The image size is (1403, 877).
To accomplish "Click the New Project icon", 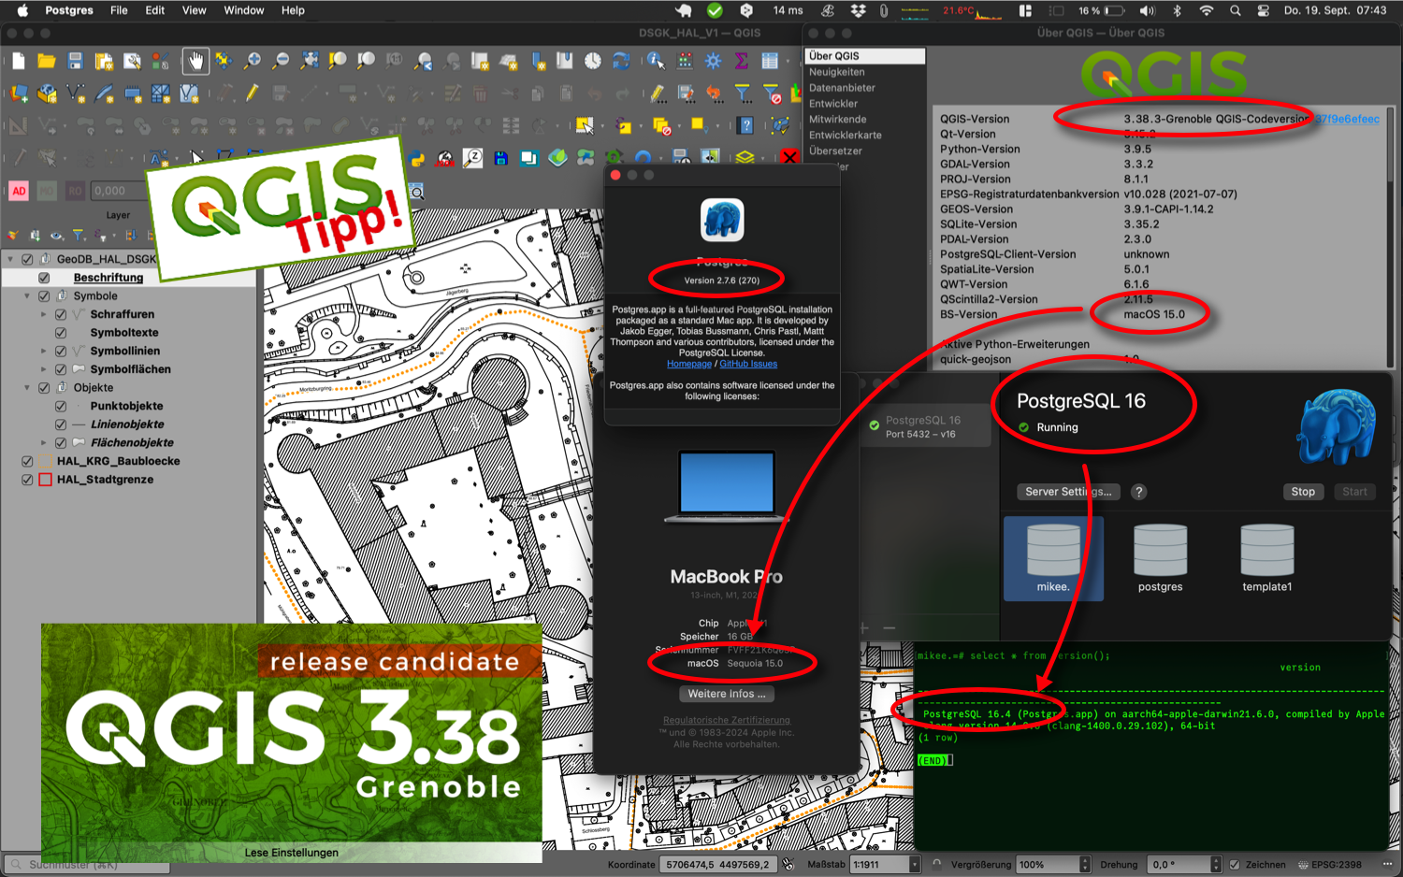I will click(x=17, y=59).
